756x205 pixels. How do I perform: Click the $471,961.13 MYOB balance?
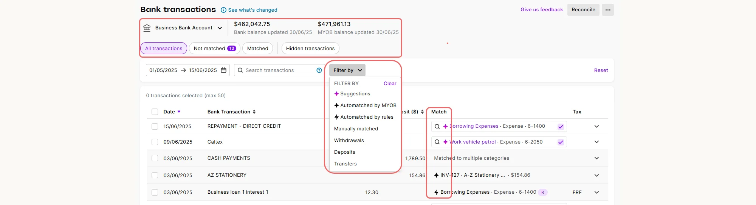pyautogui.click(x=334, y=24)
